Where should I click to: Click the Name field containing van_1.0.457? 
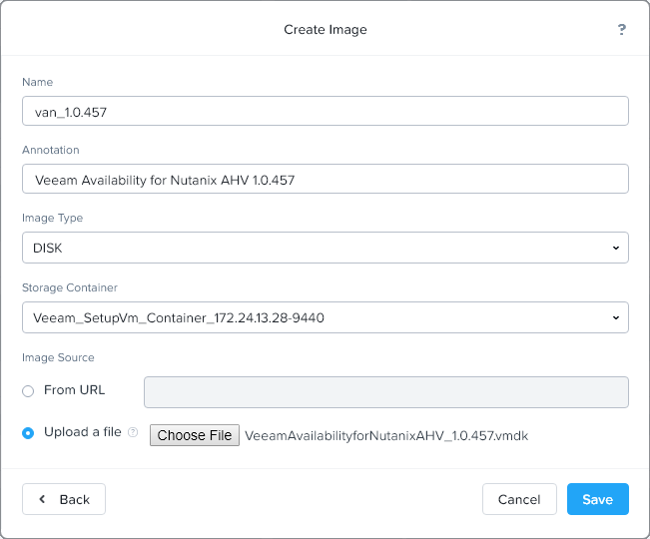click(325, 111)
